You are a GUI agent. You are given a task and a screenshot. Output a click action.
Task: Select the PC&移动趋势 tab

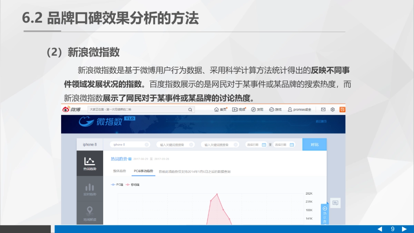(144, 170)
